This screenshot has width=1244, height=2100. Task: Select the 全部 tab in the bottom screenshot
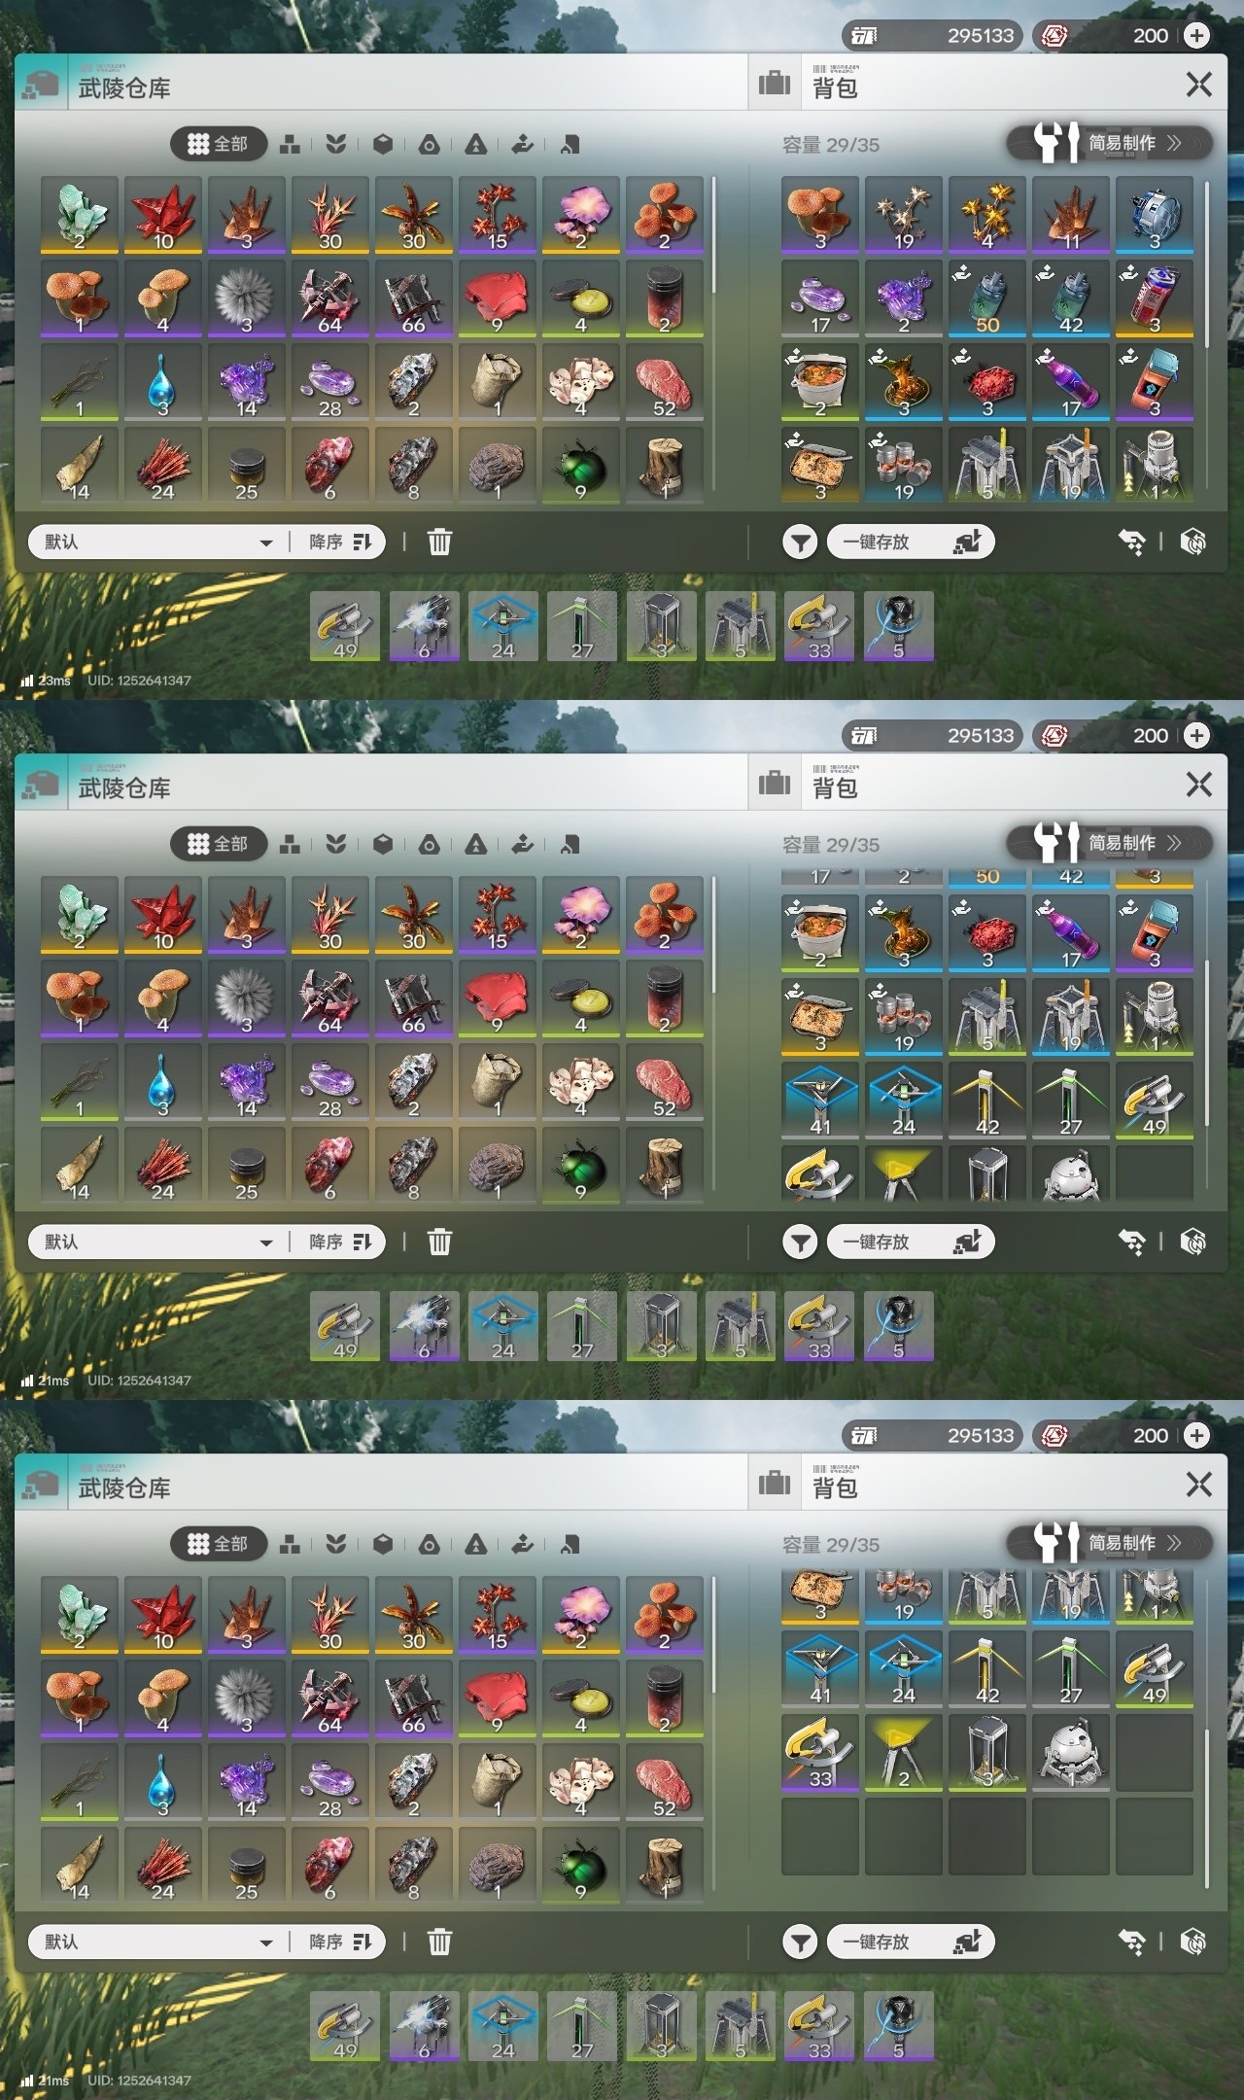[219, 1544]
